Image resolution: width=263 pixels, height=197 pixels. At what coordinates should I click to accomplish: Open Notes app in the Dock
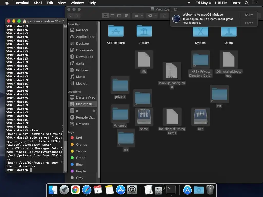(109, 190)
